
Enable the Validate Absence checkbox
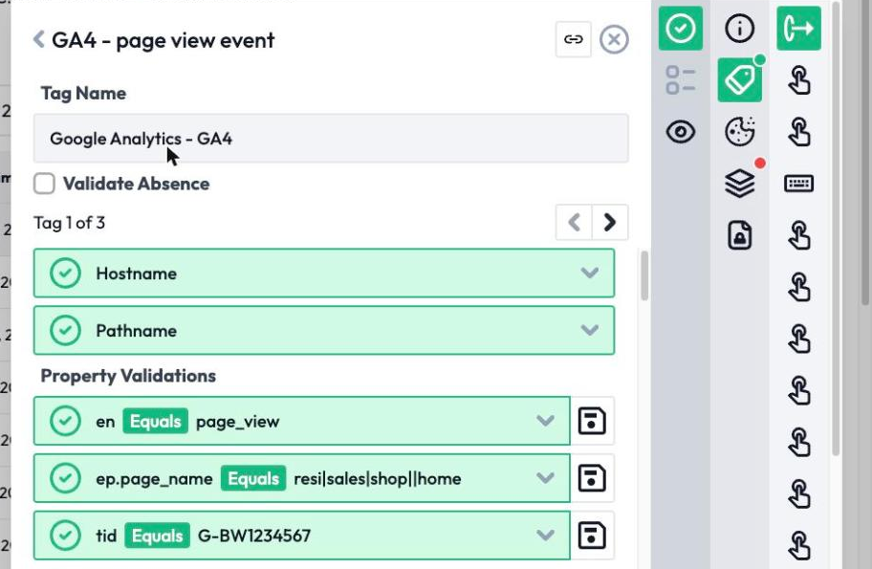coord(45,184)
